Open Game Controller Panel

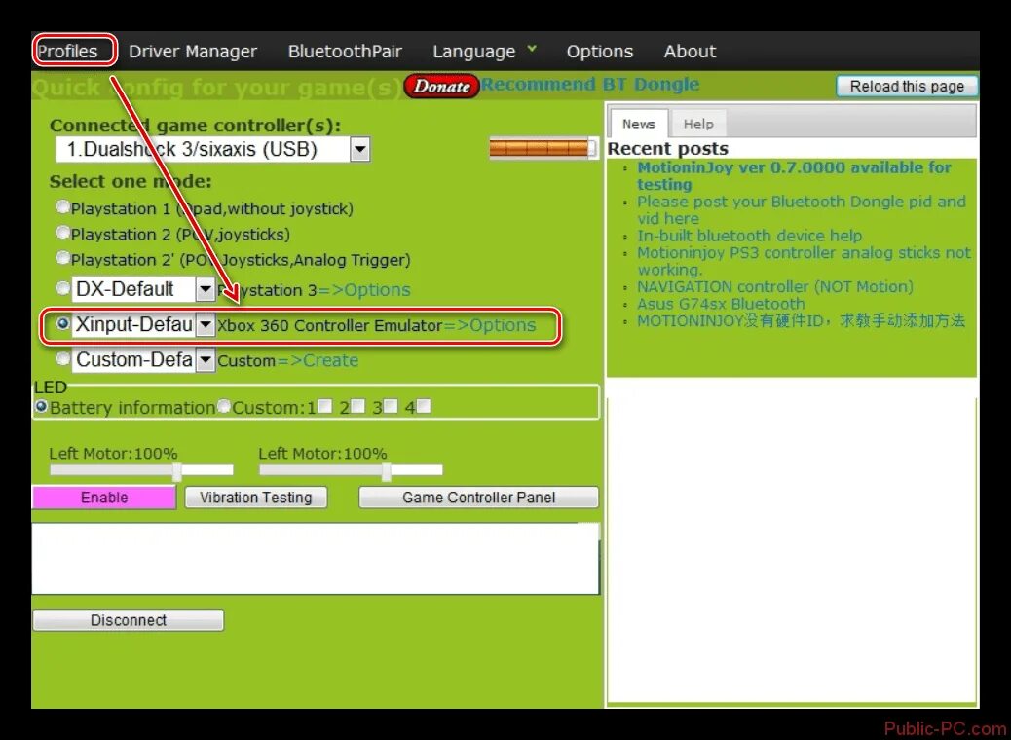pyautogui.click(x=478, y=498)
